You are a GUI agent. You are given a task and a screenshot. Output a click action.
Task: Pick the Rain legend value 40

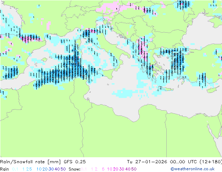point(57,169)
